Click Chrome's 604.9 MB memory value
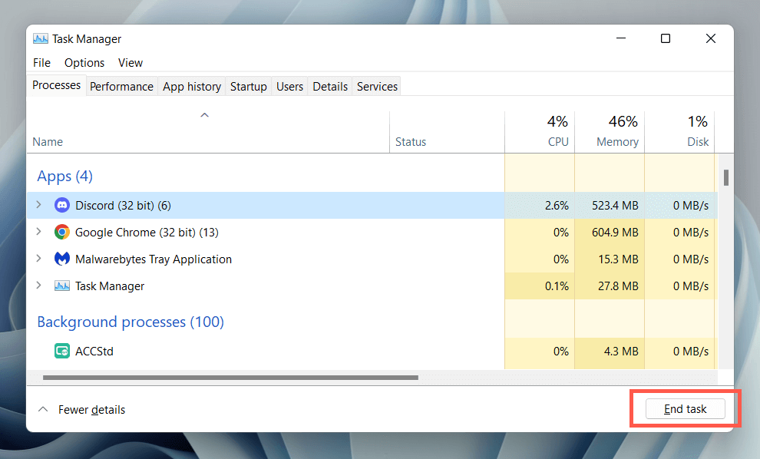Viewport: 760px width, 459px height. pyautogui.click(x=615, y=232)
